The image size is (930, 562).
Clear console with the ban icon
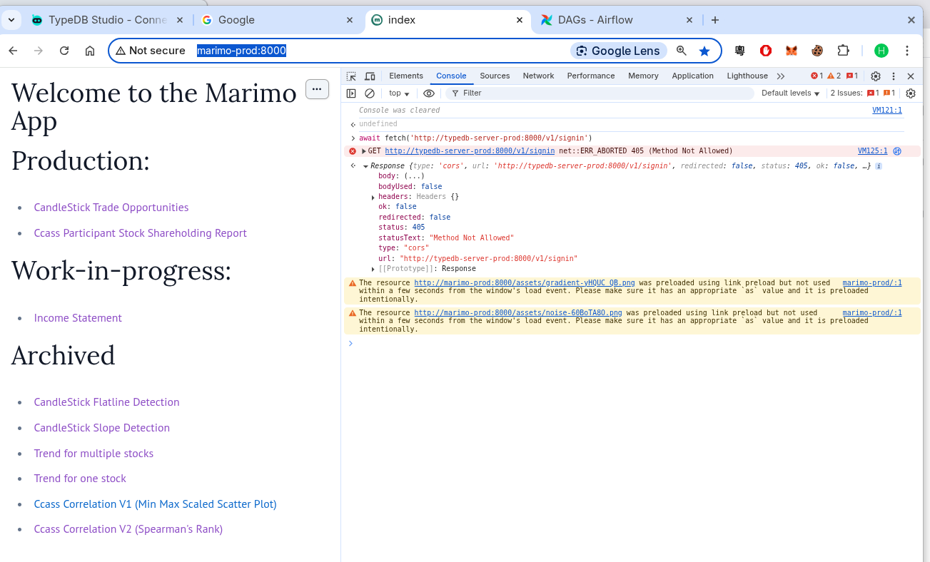coord(370,93)
